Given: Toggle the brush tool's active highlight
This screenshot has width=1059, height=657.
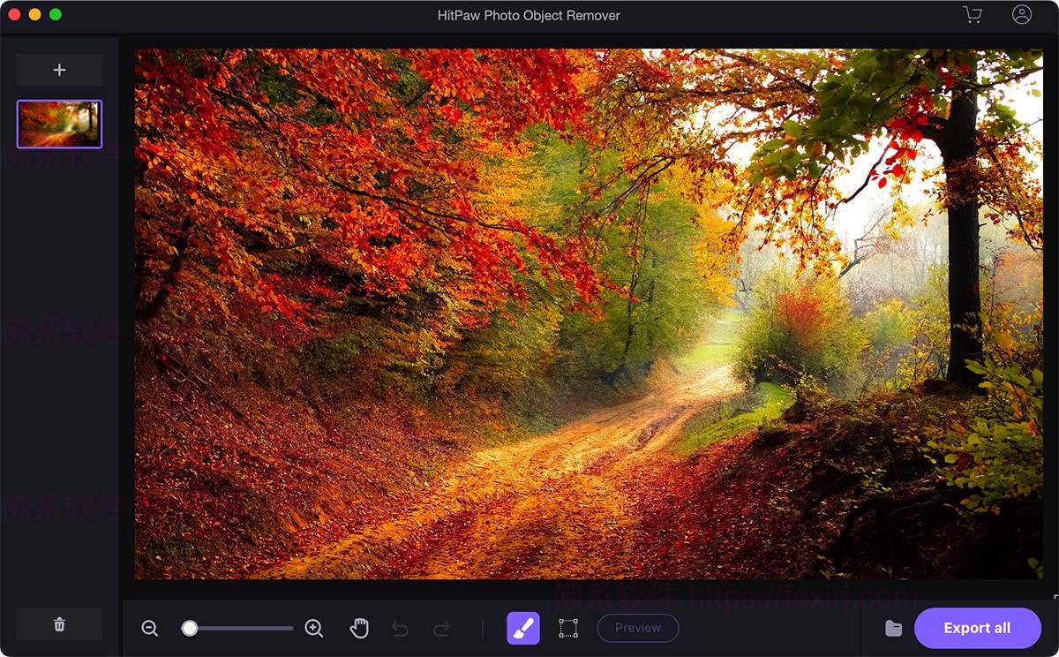Looking at the screenshot, I should tap(522, 628).
